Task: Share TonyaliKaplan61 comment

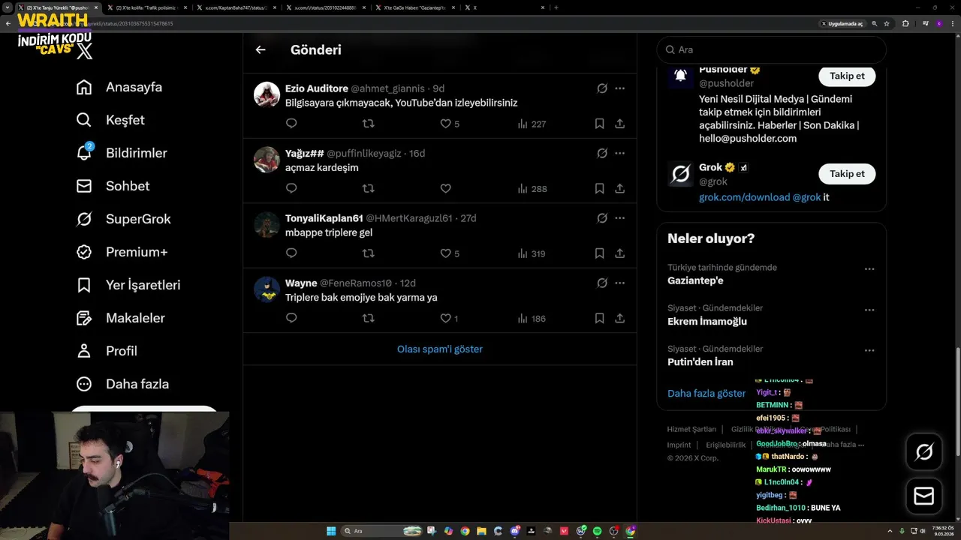Action: pyautogui.click(x=619, y=253)
